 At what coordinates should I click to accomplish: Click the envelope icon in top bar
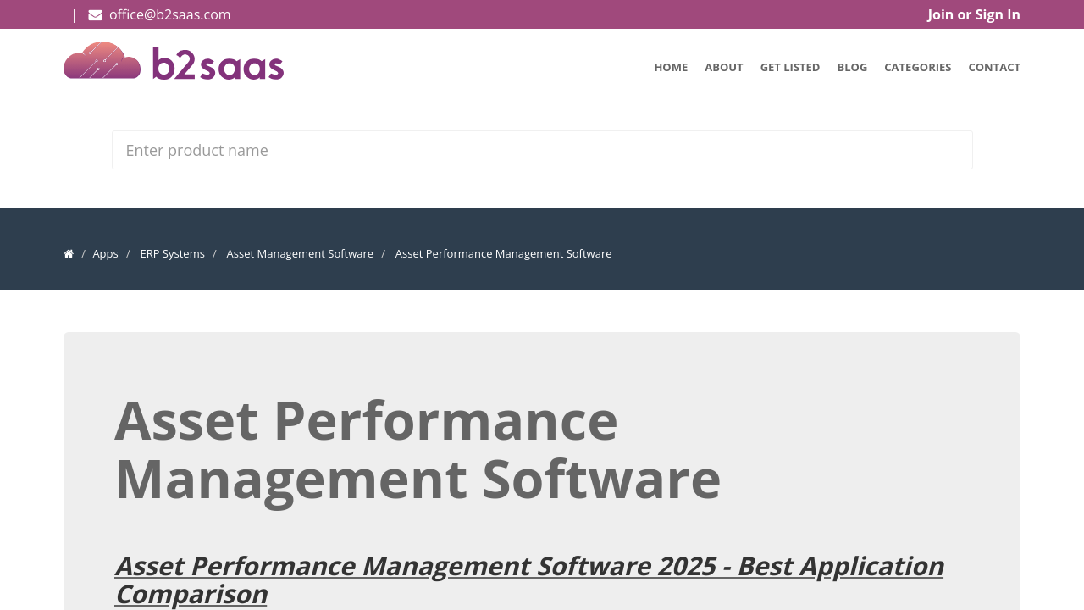coord(95,14)
